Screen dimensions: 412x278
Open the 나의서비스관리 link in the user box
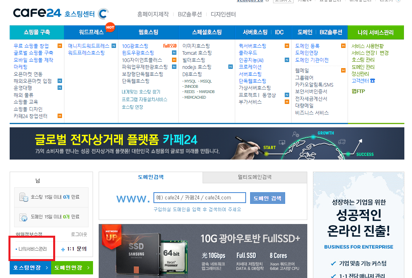coord(33,249)
